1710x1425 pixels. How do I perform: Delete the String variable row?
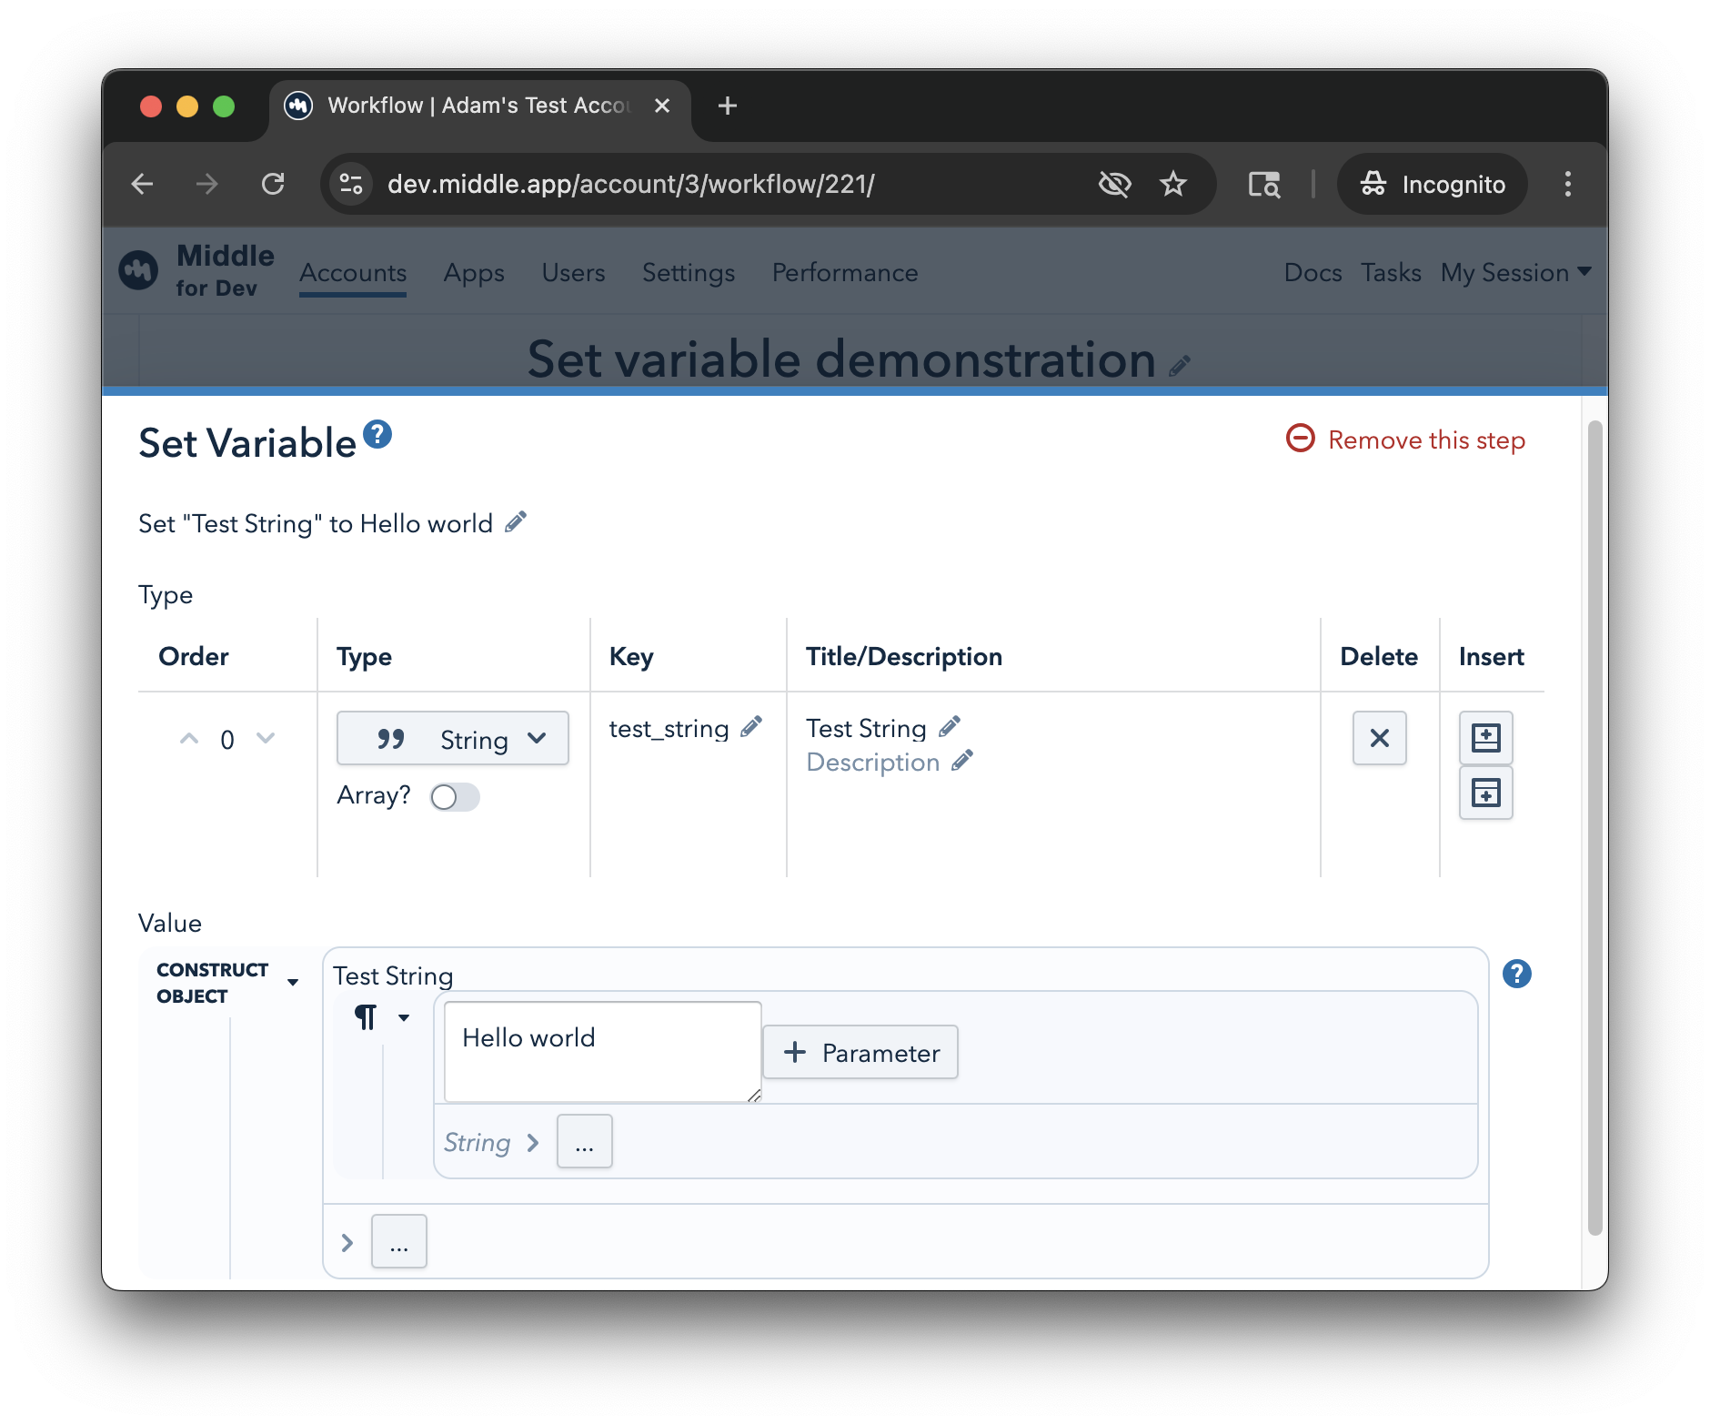[x=1379, y=738]
